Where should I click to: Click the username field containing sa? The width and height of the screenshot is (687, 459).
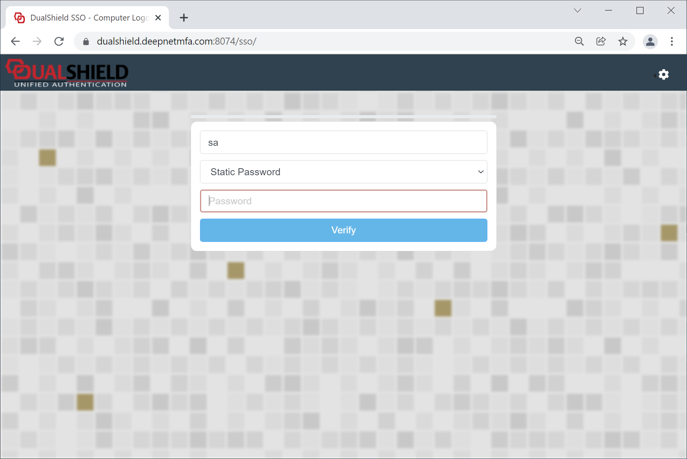tap(343, 142)
